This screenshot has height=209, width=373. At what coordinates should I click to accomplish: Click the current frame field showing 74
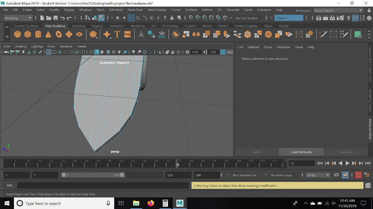pyautogui.click(x=302, y=163)
